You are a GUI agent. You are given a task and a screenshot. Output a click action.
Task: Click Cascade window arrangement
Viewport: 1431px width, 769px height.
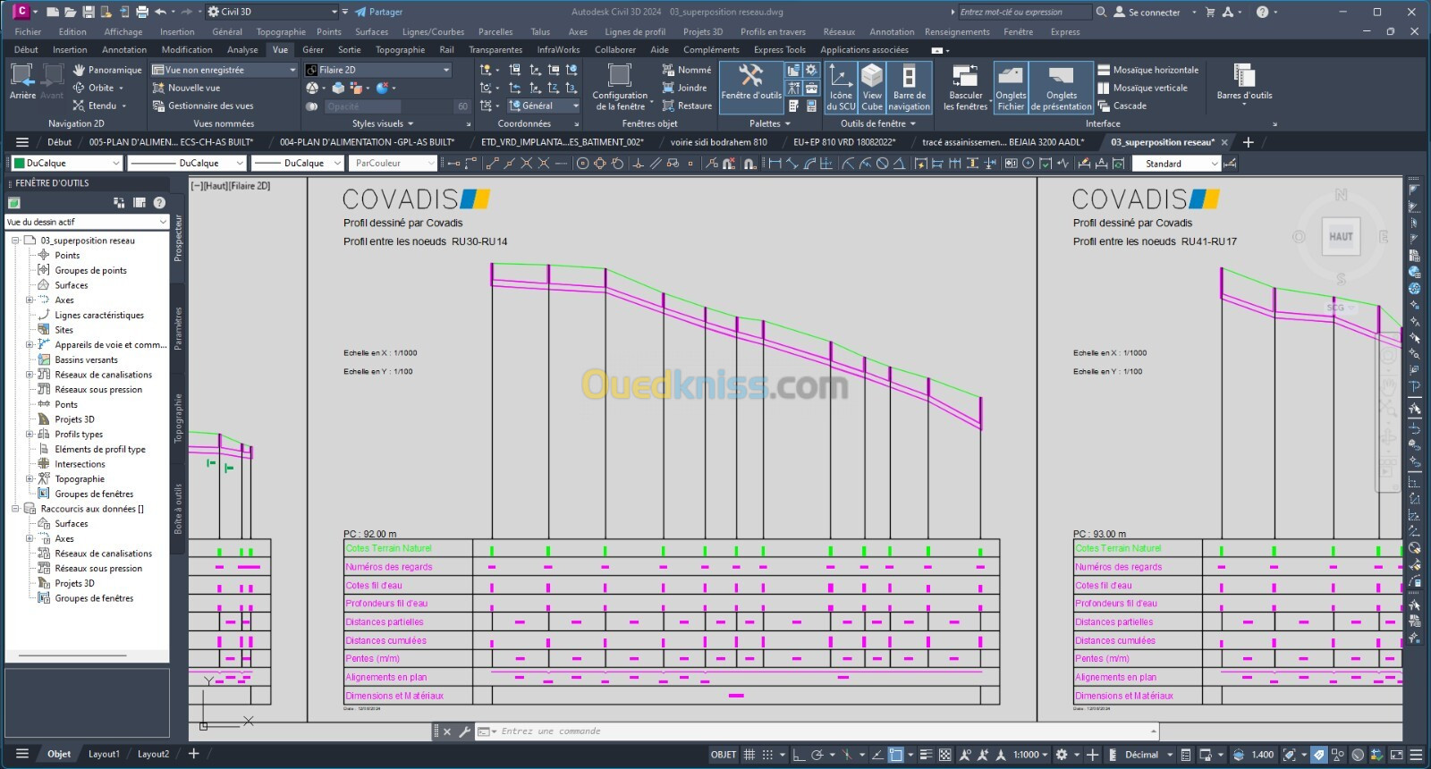pos(1122,106)
